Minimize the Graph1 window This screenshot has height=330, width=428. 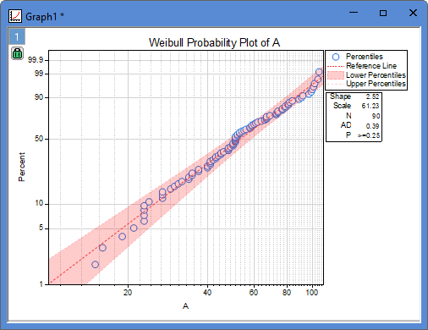354,13
